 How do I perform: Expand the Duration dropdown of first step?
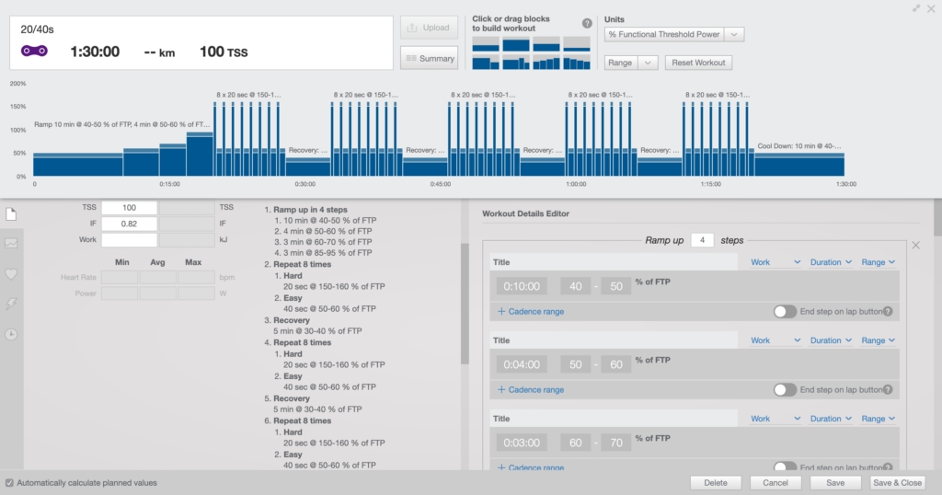click(831, 262)
